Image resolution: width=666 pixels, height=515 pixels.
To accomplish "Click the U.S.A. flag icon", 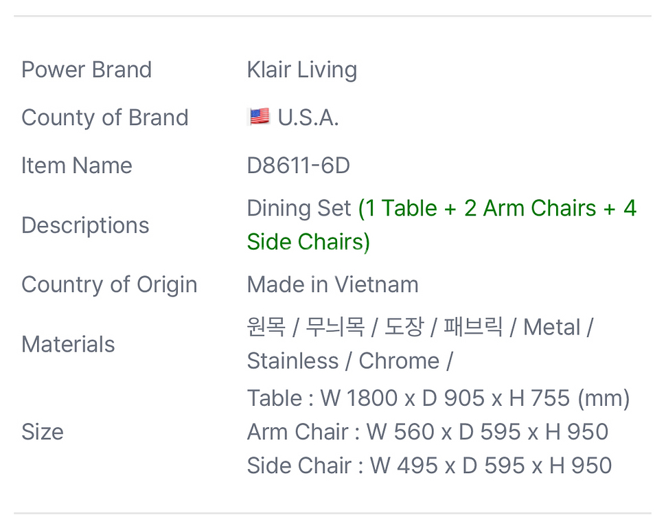I will [x=259, y=117].
